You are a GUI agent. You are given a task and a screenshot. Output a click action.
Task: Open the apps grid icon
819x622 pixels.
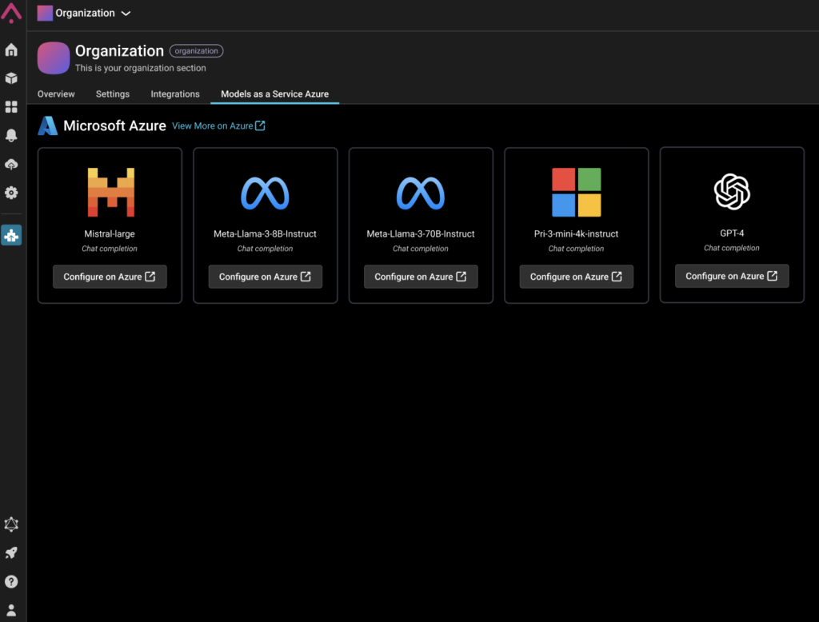coord(11,107)
